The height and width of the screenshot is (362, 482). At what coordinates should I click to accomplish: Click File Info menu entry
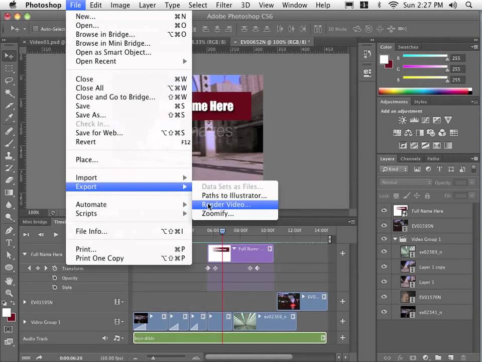129,231
